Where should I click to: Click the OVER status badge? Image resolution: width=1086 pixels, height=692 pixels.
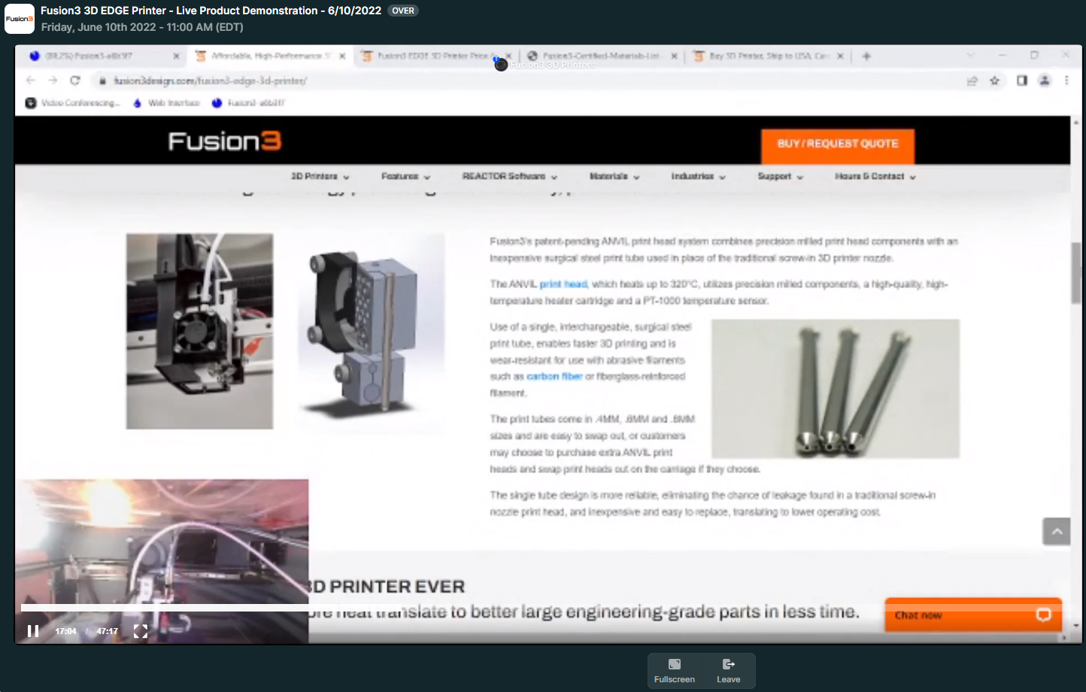coord(403,11)
